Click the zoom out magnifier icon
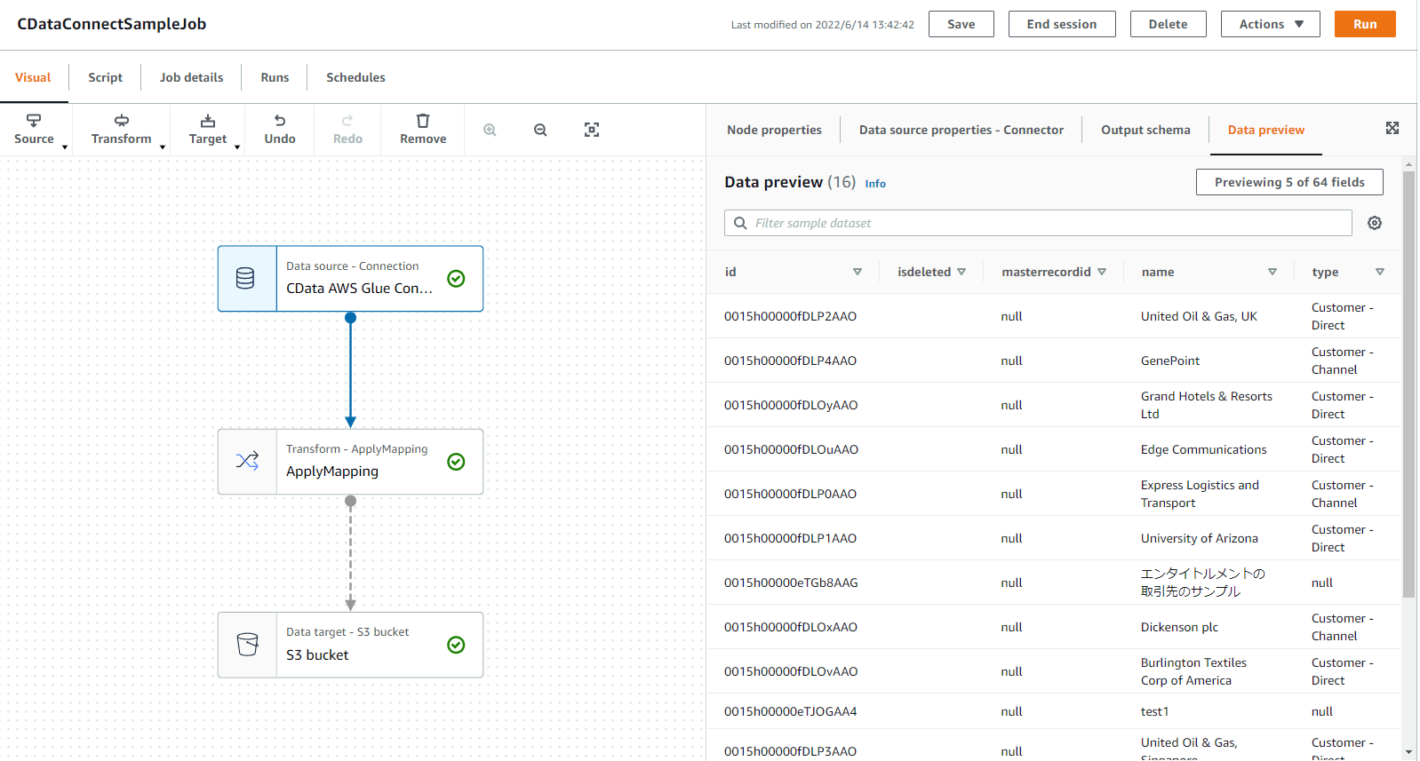 [x=540, y=130]
